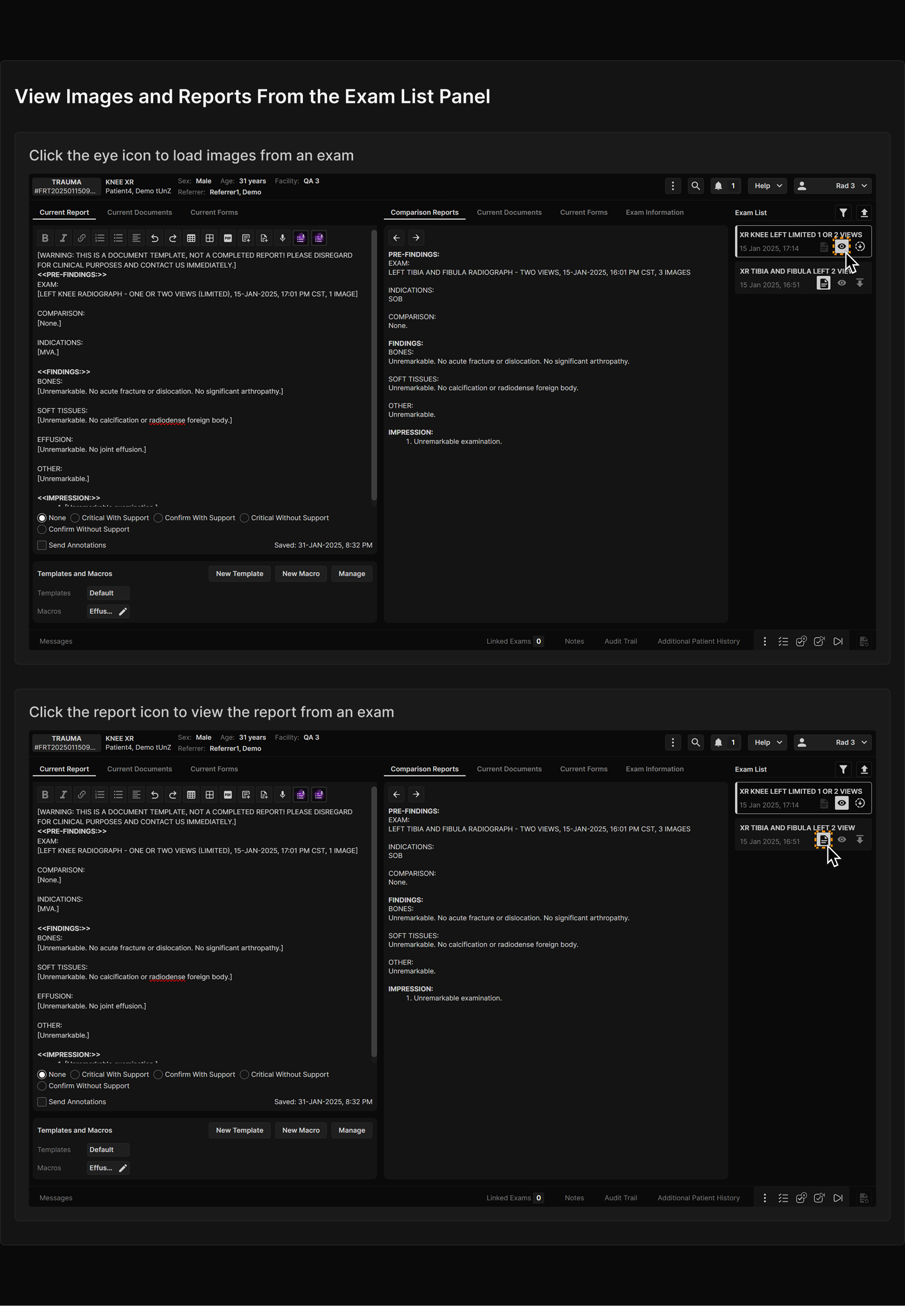Click the skip-to-next icon in the eye-icon example's bottom bar
The height and width of the screenshot is (1306, 905).
pos(838,642)
